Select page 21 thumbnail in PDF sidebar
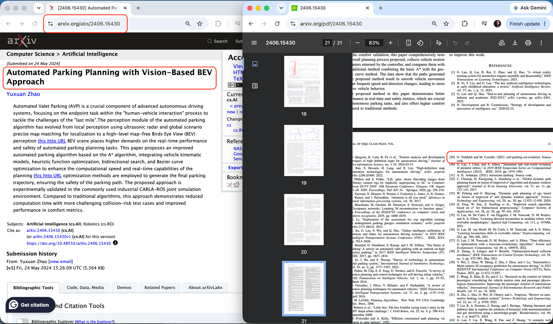The height and width of the screenshot is (324, 553). 304,289
